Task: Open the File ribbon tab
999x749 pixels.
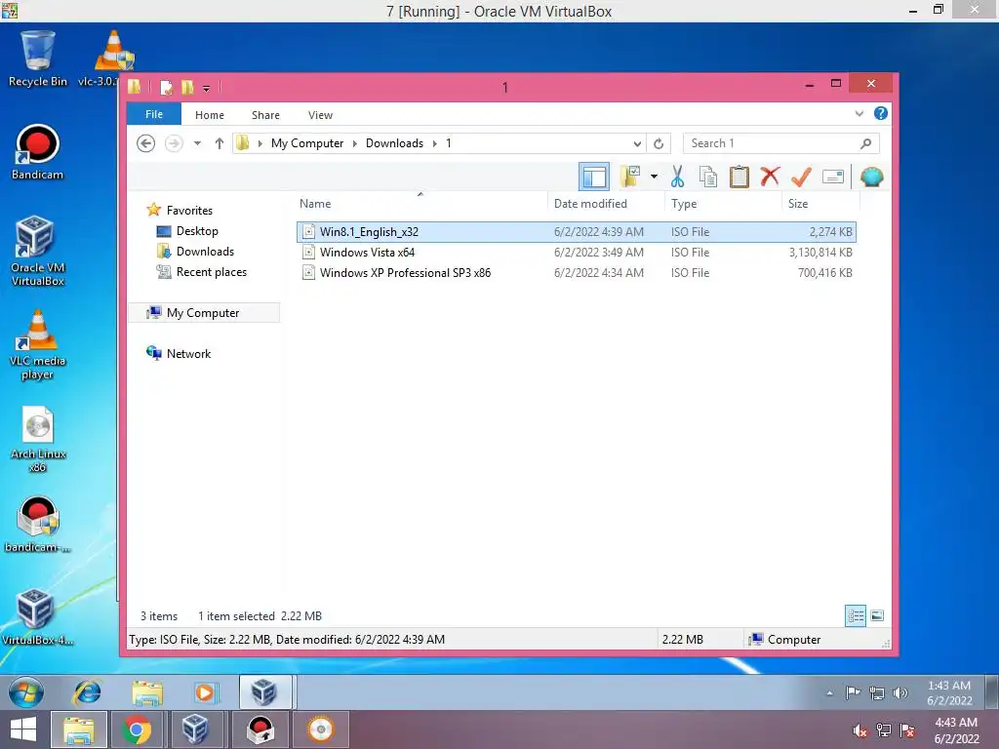Action: click(x=154, y=115)
